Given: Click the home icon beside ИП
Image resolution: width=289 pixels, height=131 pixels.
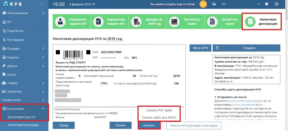Looking at the screenshot, I should [4, 22].
